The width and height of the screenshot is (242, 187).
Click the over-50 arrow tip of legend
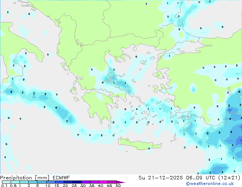coord(121,182)
